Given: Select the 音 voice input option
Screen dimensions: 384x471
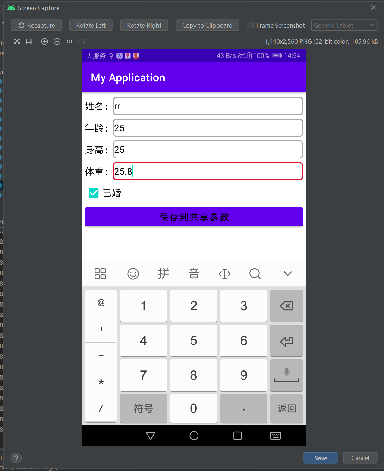Looking at the screenshot, I should 194,274.
